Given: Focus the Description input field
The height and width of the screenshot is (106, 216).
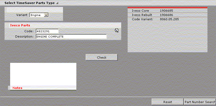Looking at the screenshot, I should coord(71,36).
